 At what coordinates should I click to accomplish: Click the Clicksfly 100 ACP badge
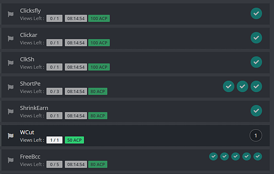point(99,18)
